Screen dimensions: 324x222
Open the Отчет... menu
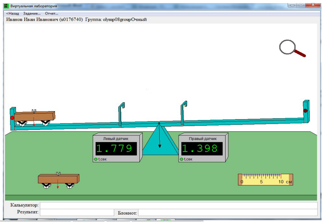click(x=52, y=14)
